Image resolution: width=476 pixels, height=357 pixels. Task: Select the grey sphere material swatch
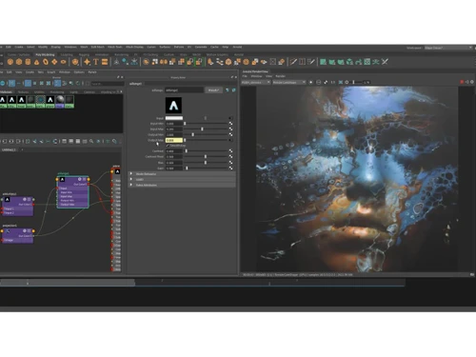coord(60,102)
